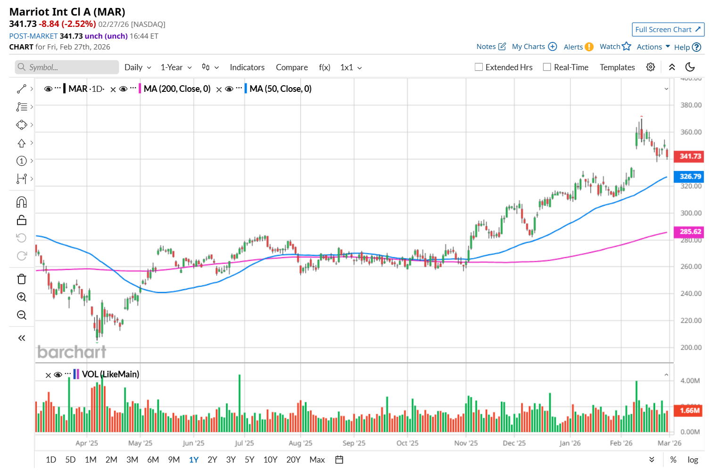720x472 pixels.
Task: Click the MA (50) blue color swatch
Action: coord(246,89)
